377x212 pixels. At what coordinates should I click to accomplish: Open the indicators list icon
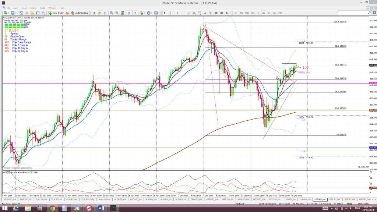(141, 13)
